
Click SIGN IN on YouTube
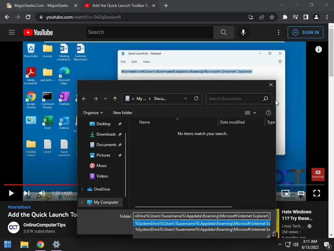(305, 32)
